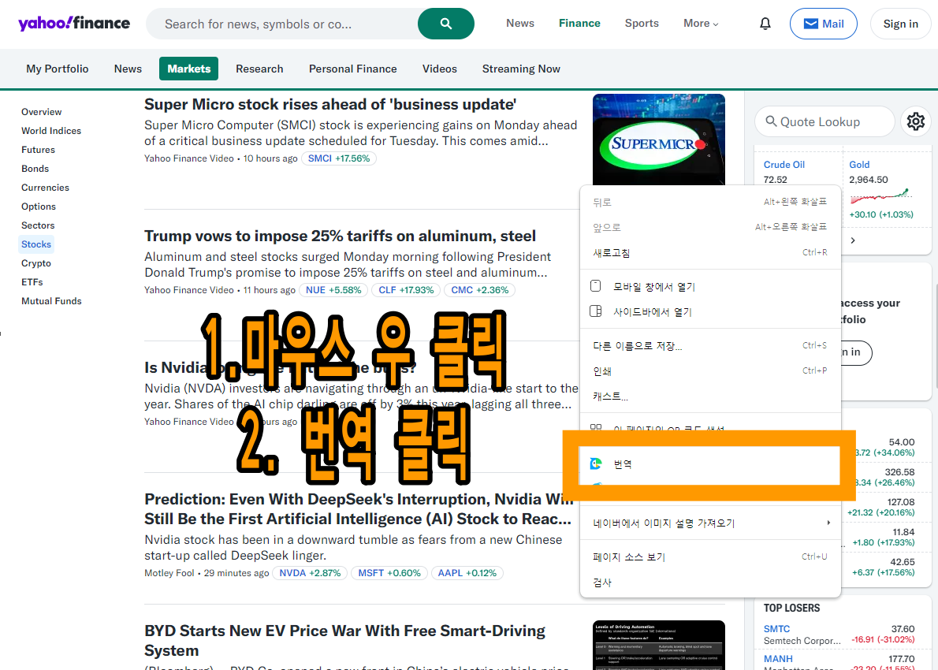Choose 번역 in context menu

[x=710, y=463]
